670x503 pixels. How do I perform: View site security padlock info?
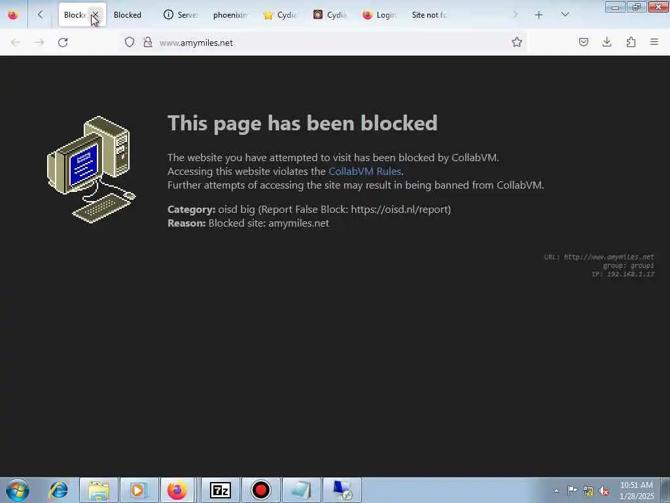pos(148,42)
